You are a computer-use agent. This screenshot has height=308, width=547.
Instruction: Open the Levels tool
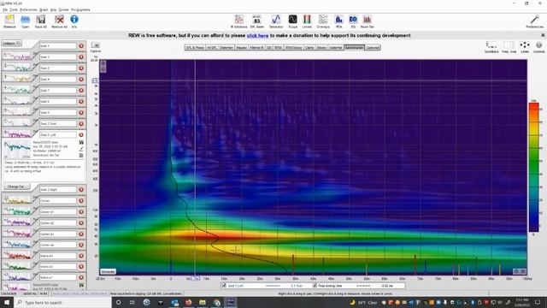point(307,21)
